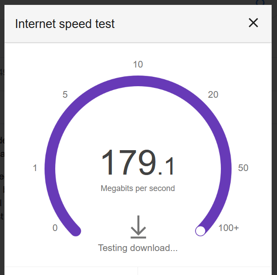
Task: Select the 1 mark on the gauge
Action: (x=35, y=168)
